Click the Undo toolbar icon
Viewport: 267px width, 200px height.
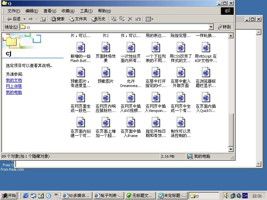tap(138, 19)
